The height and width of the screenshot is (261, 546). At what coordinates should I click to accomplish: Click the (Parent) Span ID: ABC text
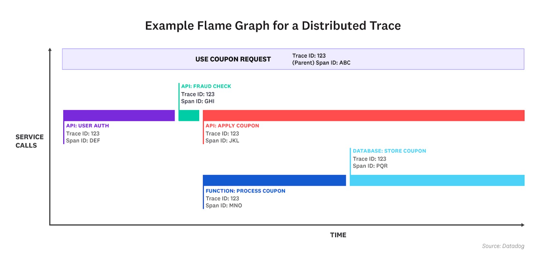tap(321, 63)
